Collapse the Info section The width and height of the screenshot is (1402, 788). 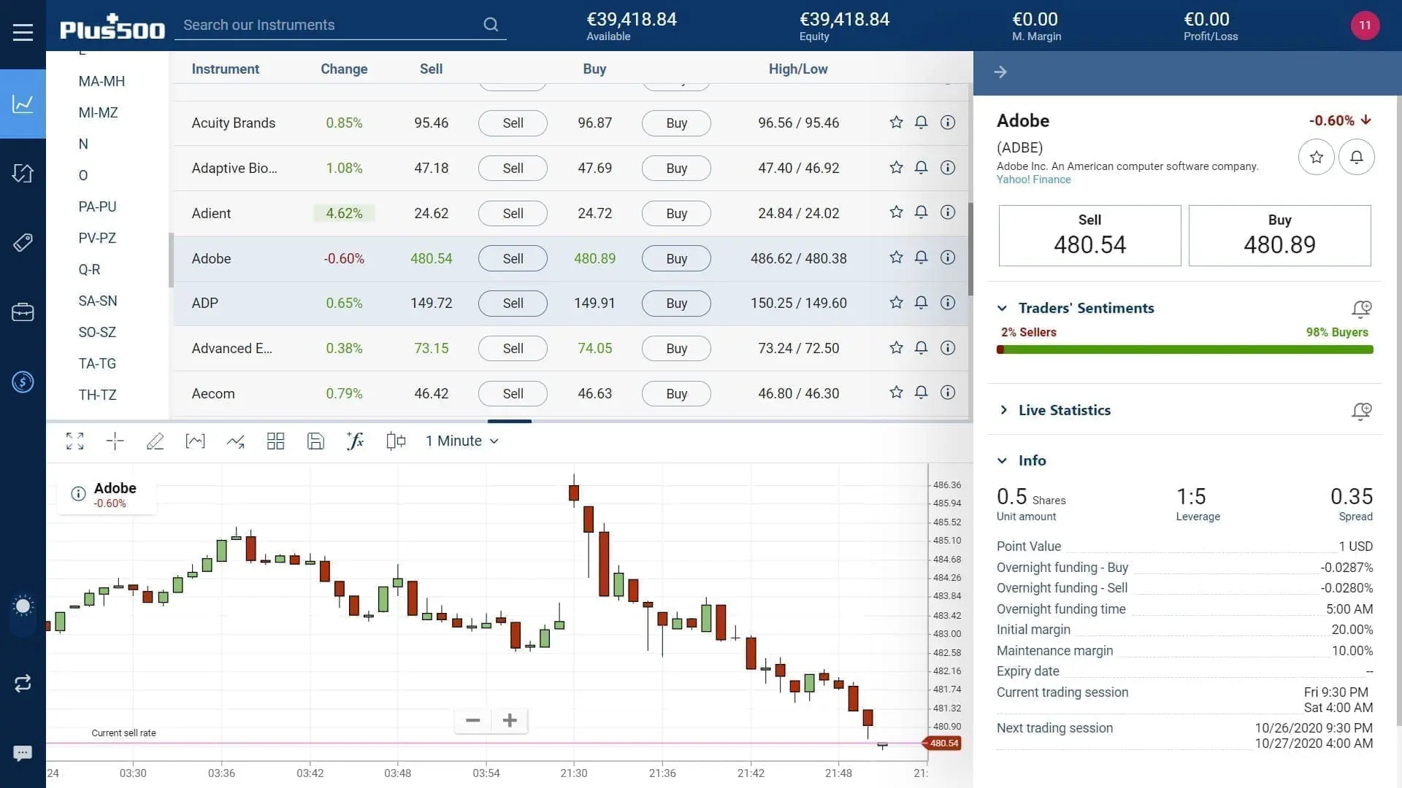pos(1002,460)
